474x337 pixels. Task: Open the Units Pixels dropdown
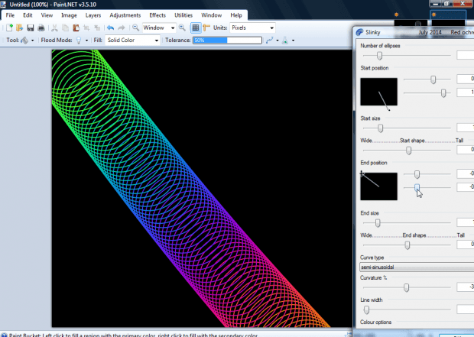[252, 28]
